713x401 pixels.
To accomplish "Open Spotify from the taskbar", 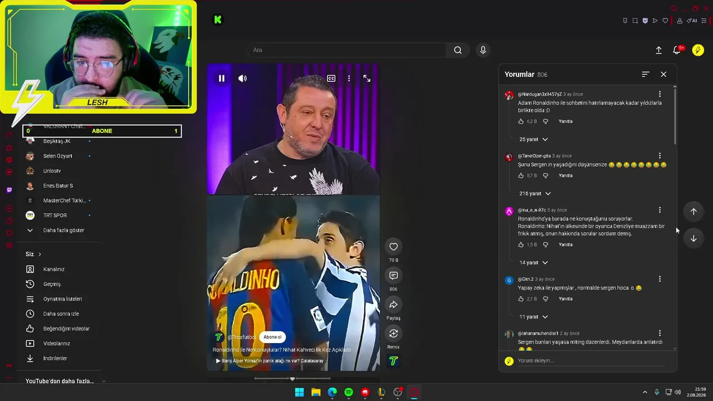I will 349,392.
